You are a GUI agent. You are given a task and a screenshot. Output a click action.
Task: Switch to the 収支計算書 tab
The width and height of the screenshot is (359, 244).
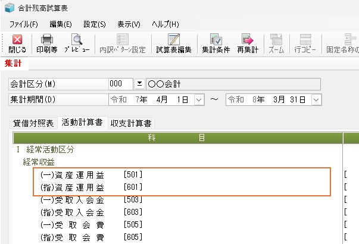130,123
